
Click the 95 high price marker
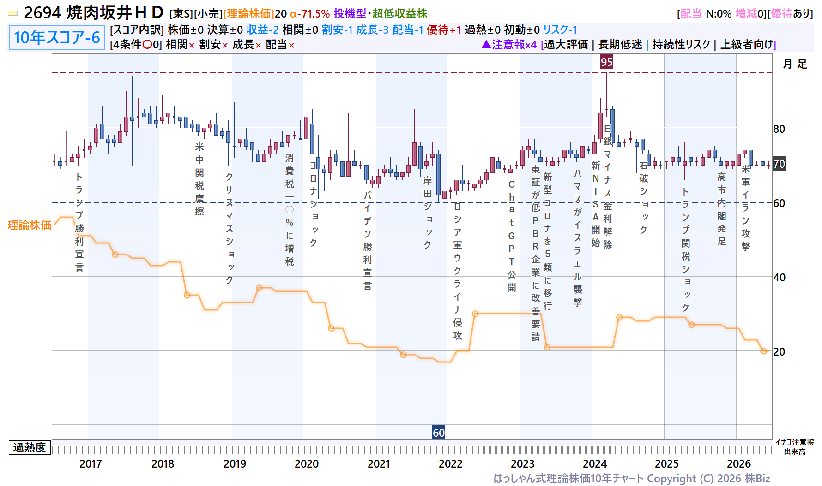point(606,62)
